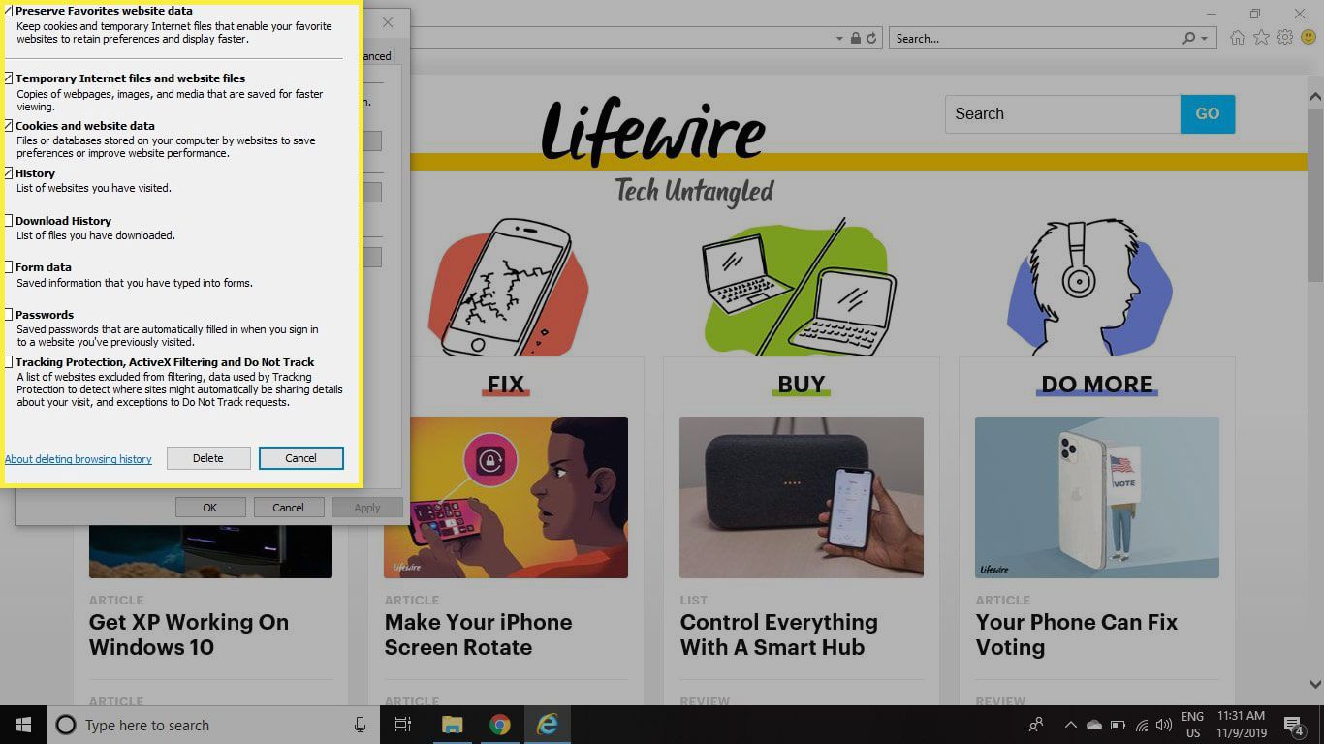The width and height of the screenshot is (1324, 744).
Task: Click the security lock icon in address bar
Action: (x=856, y=39)
